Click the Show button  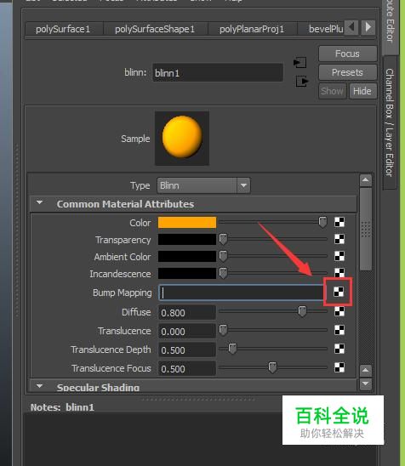(x=332, y=91)
